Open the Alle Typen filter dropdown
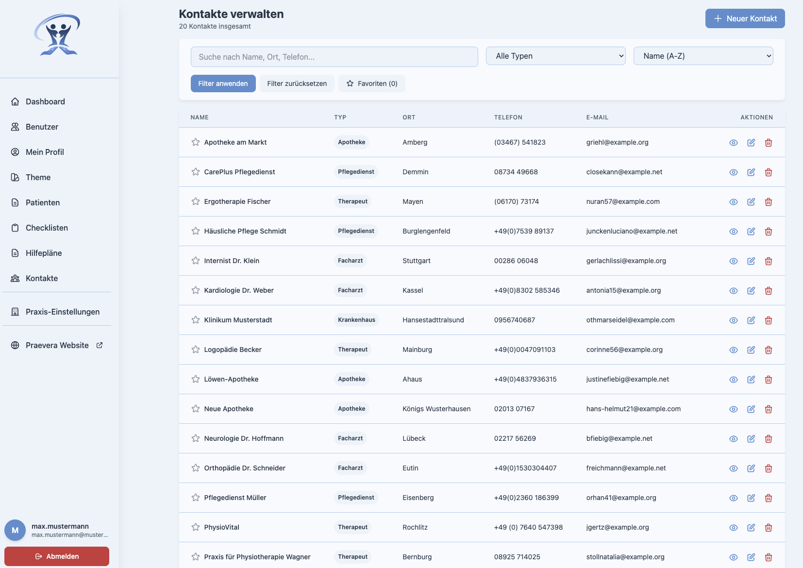Image resolution: width=803 pixels, height=568 pixels. [555, 56]
